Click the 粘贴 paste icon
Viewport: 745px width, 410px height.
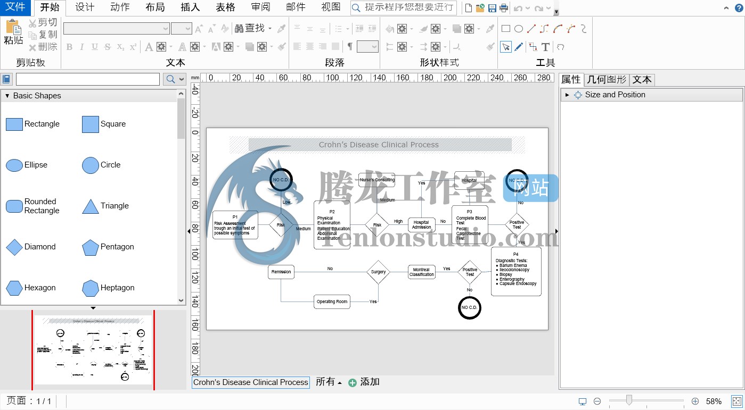coord(13,27)
